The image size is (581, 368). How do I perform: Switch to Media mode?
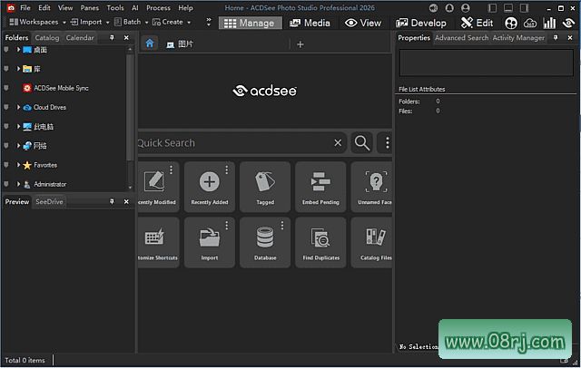click(x=310, y=23)
